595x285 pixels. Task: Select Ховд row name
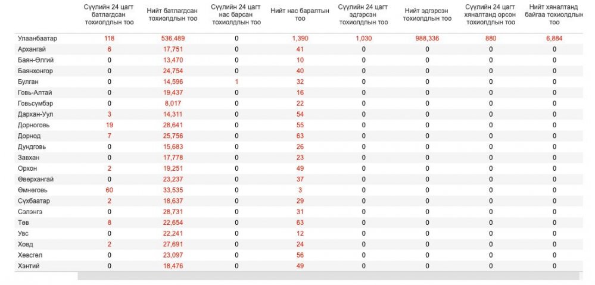click(x=26, y=245)
